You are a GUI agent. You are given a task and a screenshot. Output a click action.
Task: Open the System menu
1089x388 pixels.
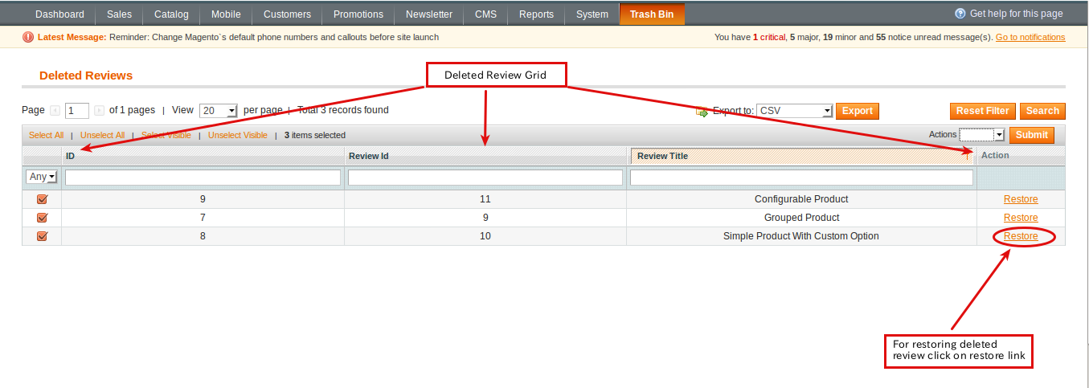[x=592, y=14]
